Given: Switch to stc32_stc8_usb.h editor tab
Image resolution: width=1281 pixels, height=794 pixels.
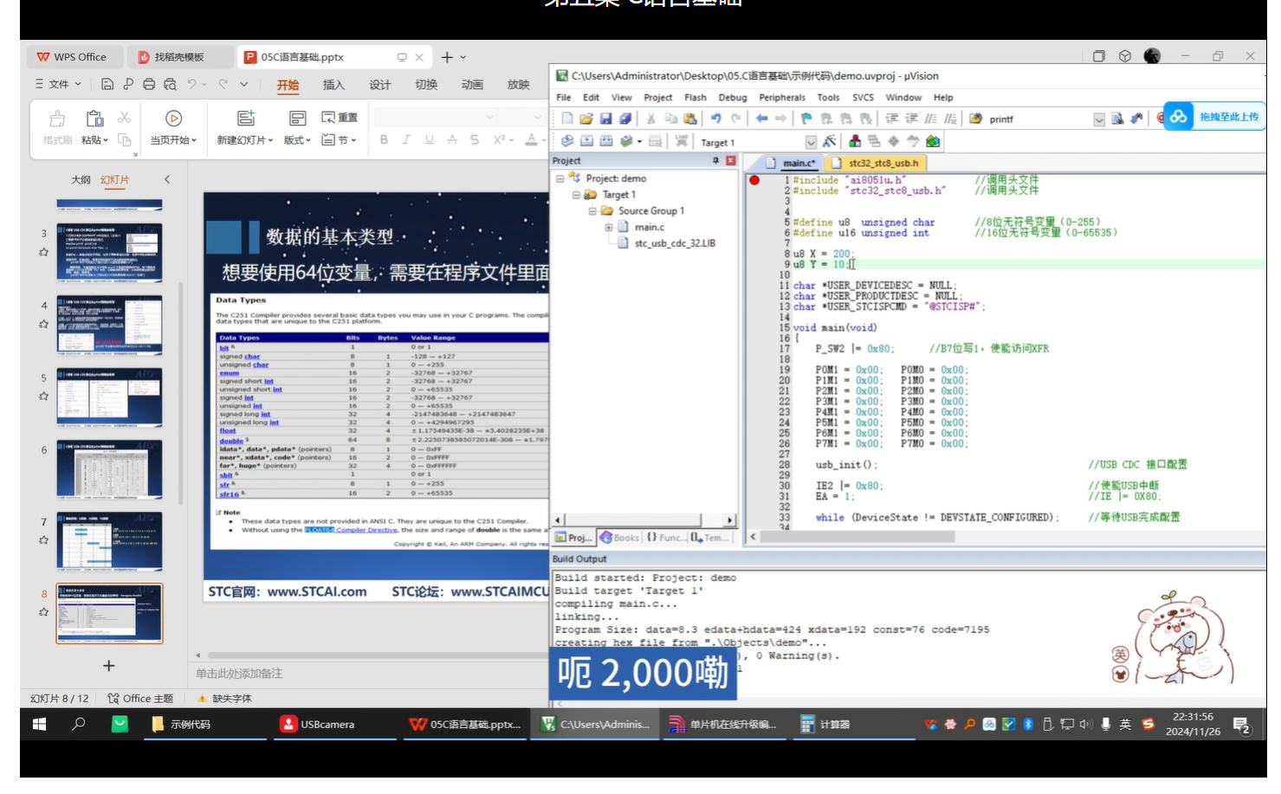Looking at the screenshot, I should click(x=877, y=163).
